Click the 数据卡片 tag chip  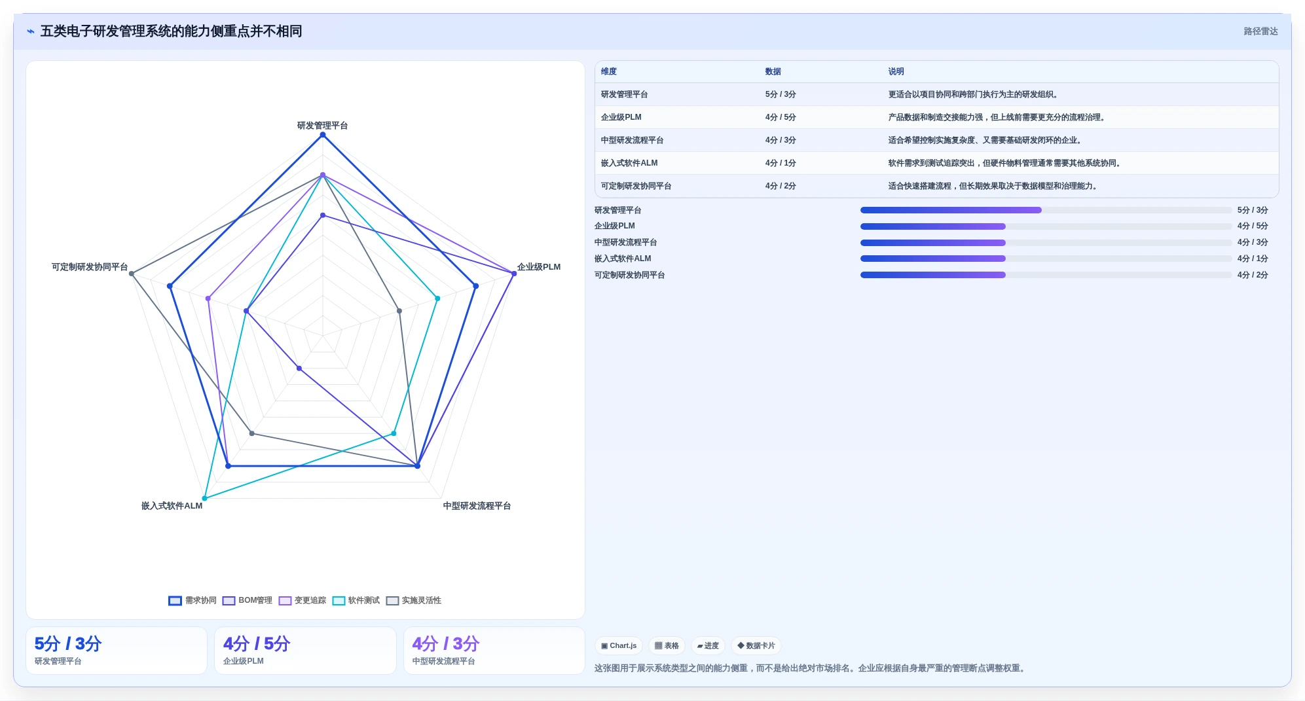click(756, 645)
